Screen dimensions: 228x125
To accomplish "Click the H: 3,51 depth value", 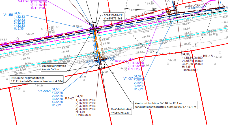I will pos(187,67).
